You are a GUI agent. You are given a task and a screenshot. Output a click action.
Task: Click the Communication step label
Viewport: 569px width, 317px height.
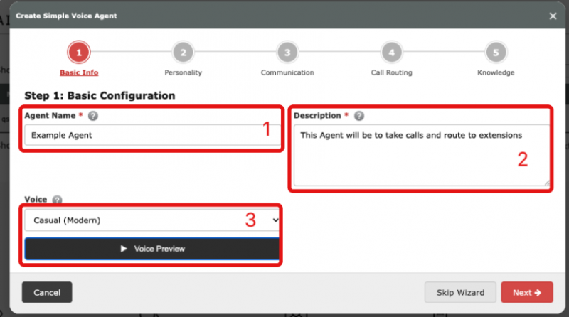(287, 72)
